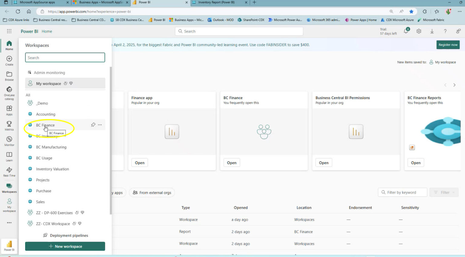Click Deployment pipelines link

tap(66, 236)
